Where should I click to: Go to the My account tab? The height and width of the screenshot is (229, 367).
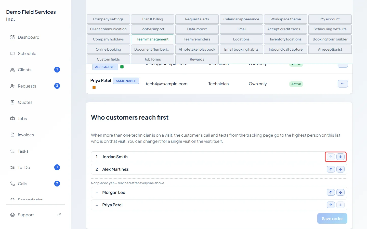point(330,19)
